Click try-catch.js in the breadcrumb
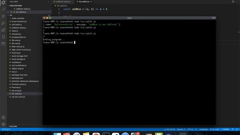240x135 pixels. coord(62,6)
